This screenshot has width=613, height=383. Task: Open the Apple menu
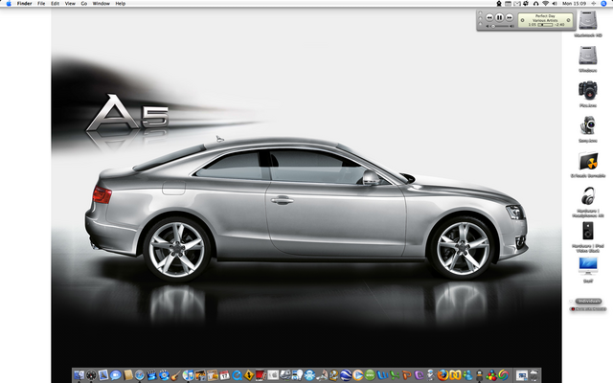pos(9,3)
